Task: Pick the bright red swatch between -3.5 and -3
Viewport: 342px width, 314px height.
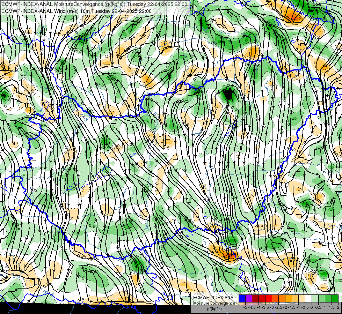Action: coord(269,298)
